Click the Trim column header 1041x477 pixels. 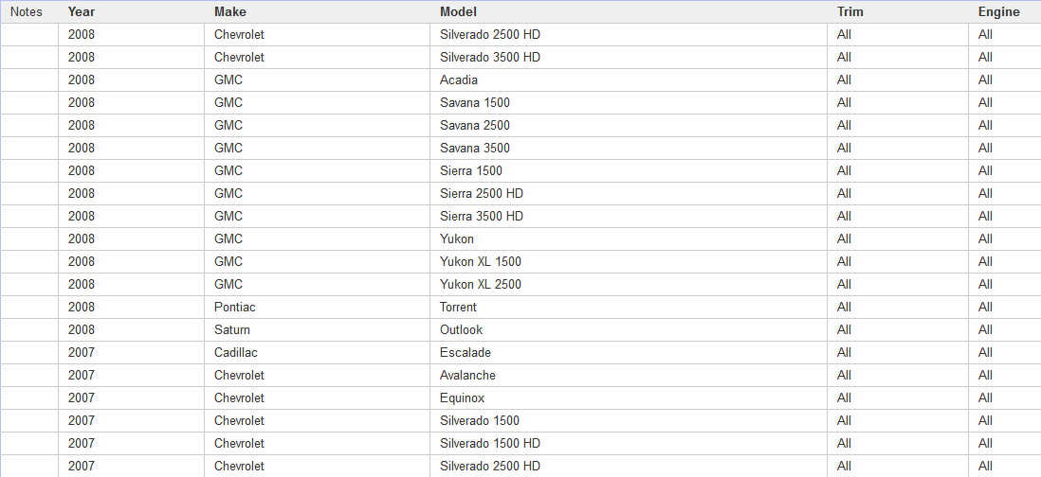(850, 12)
